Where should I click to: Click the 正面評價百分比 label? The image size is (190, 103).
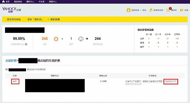[17, 44]
